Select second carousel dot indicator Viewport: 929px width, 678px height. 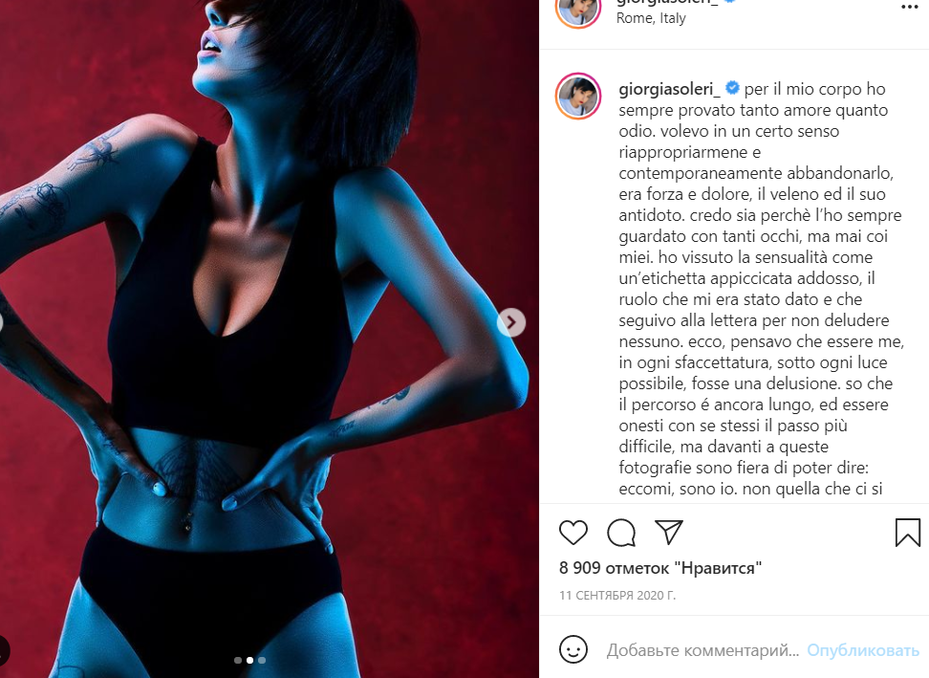point(249,660)
